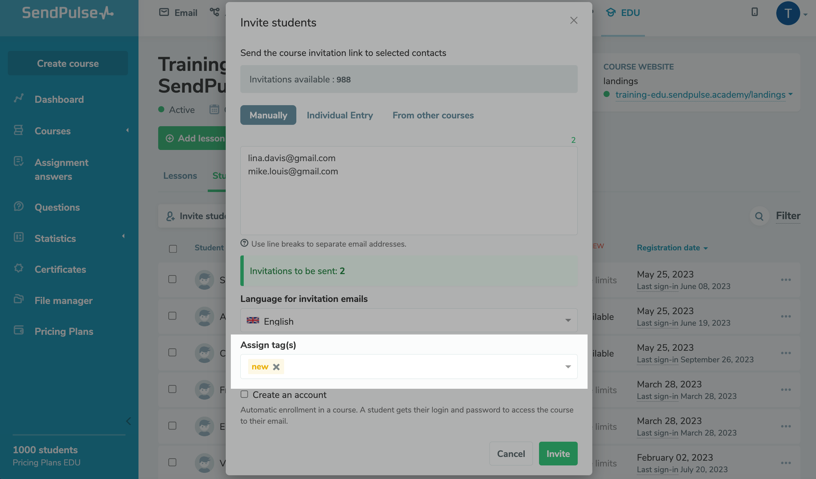This screenshot has width=816, height=479.
Task: Click the green Invite button
Action: (x=558, y=454)
